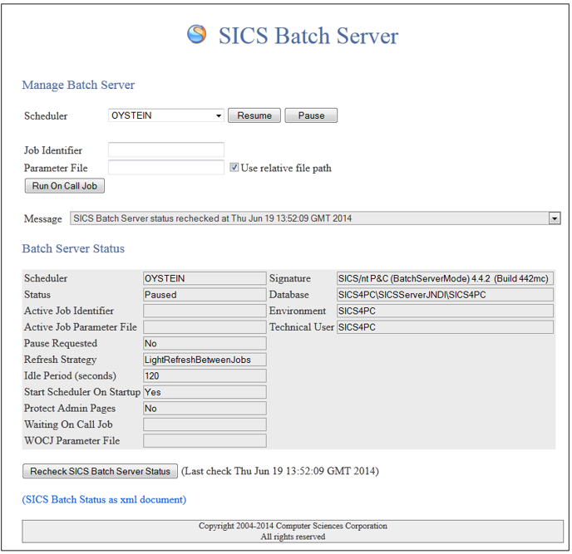Click Start Scheduler On Startup field Yes
Image resolution: width=572 pixels, height=554 pixels.
pos(205,392)
